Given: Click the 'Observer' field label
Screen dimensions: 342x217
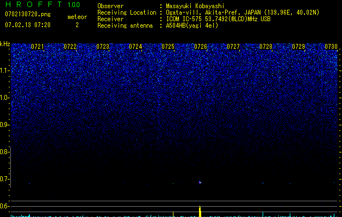Looking at the screenshot, I should click(110, 6).
